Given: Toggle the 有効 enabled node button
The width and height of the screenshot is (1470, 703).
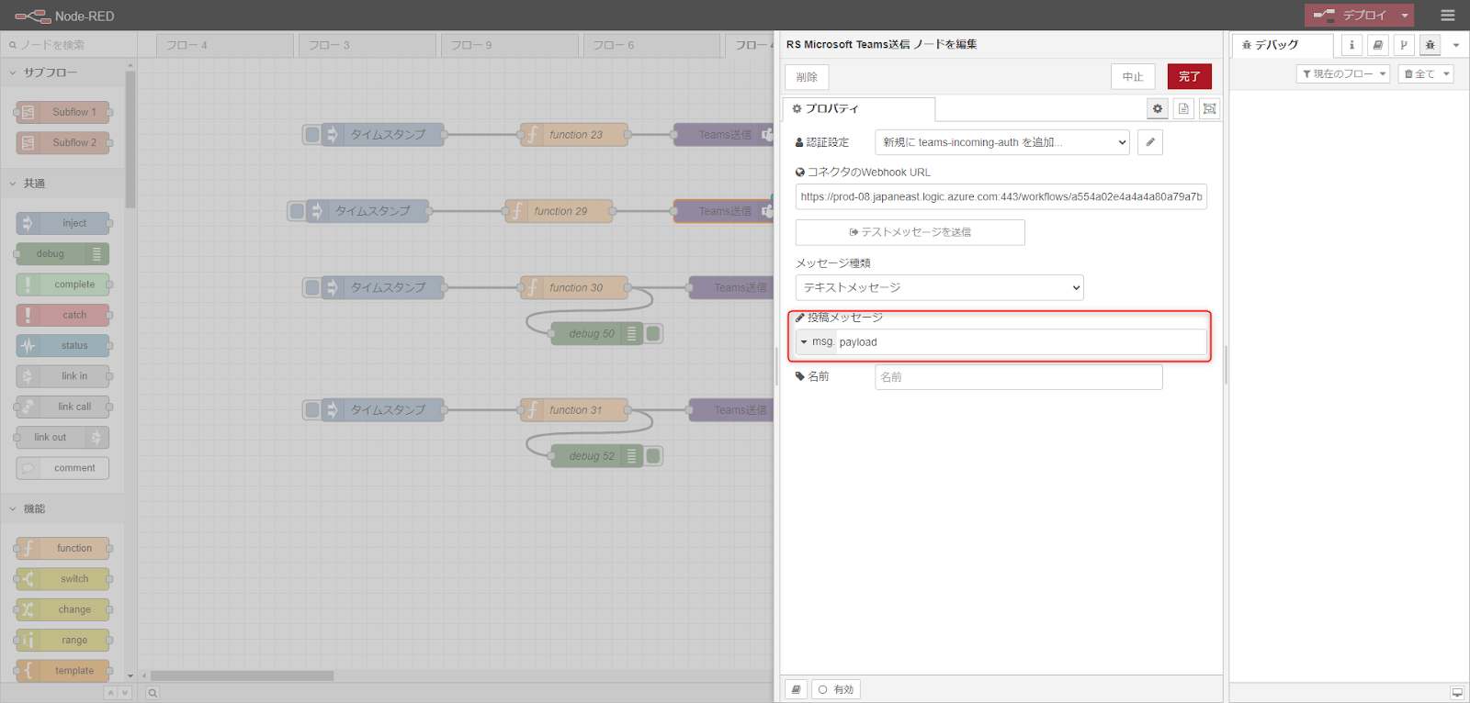Looking at the screenshot, I should [835, 690].
